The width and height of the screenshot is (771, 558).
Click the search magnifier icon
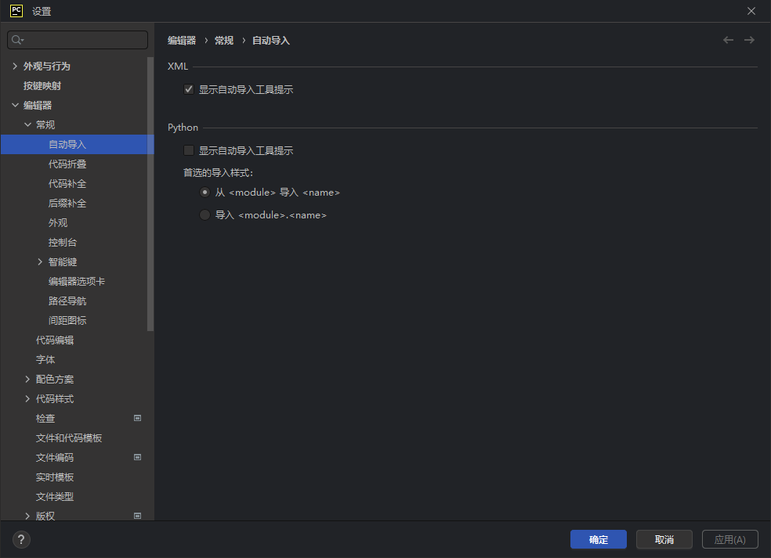coord(17,40)
